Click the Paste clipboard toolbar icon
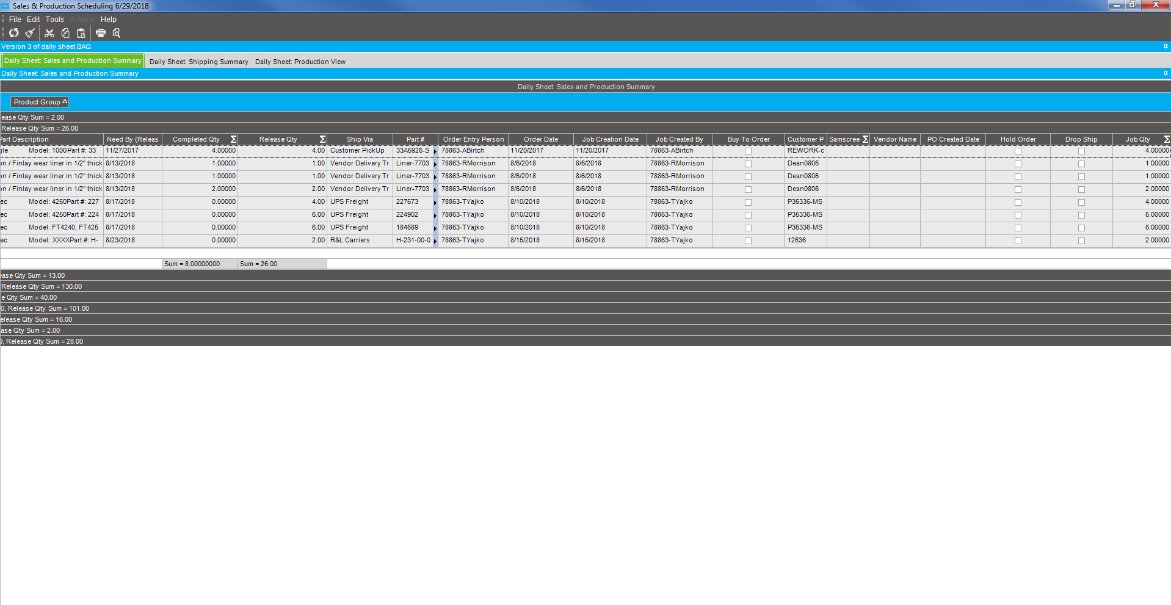This screenshot has width=1171, height=605. (x=81, y=33)
